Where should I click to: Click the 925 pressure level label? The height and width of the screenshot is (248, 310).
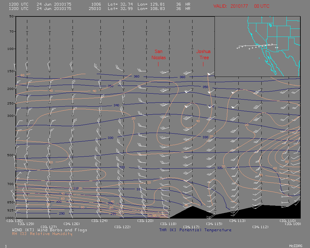[11, 210]
